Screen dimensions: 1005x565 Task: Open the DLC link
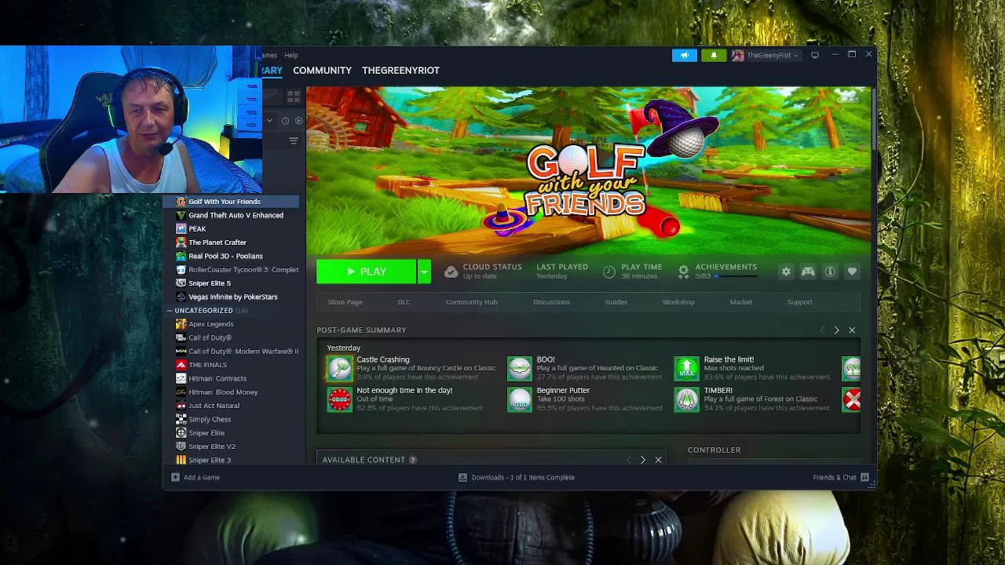pos(404,302)
